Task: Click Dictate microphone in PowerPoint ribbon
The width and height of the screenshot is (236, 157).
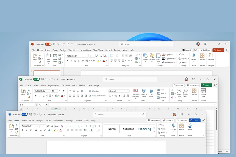Action: (194, 56)
